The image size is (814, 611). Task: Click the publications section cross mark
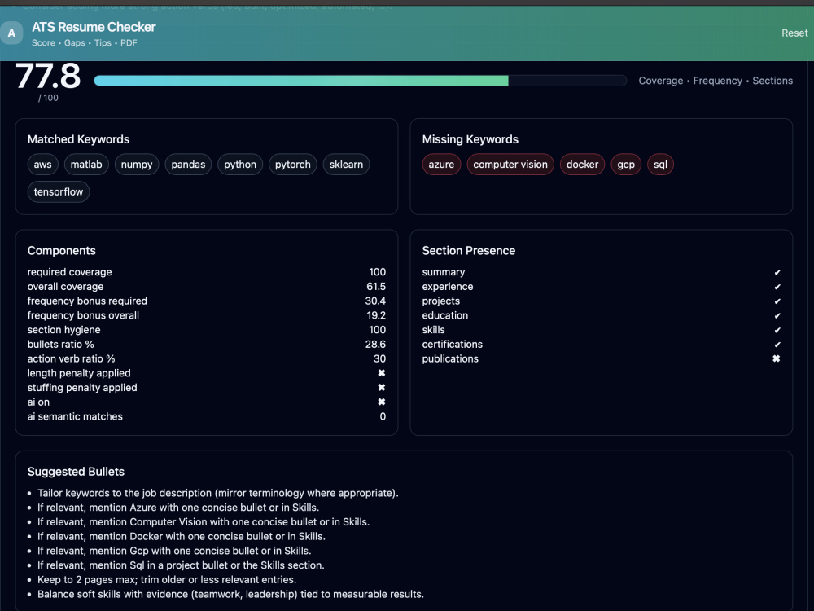point(776,358)
